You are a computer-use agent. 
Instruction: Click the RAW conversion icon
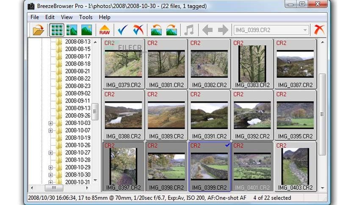[x=105, y=30]
